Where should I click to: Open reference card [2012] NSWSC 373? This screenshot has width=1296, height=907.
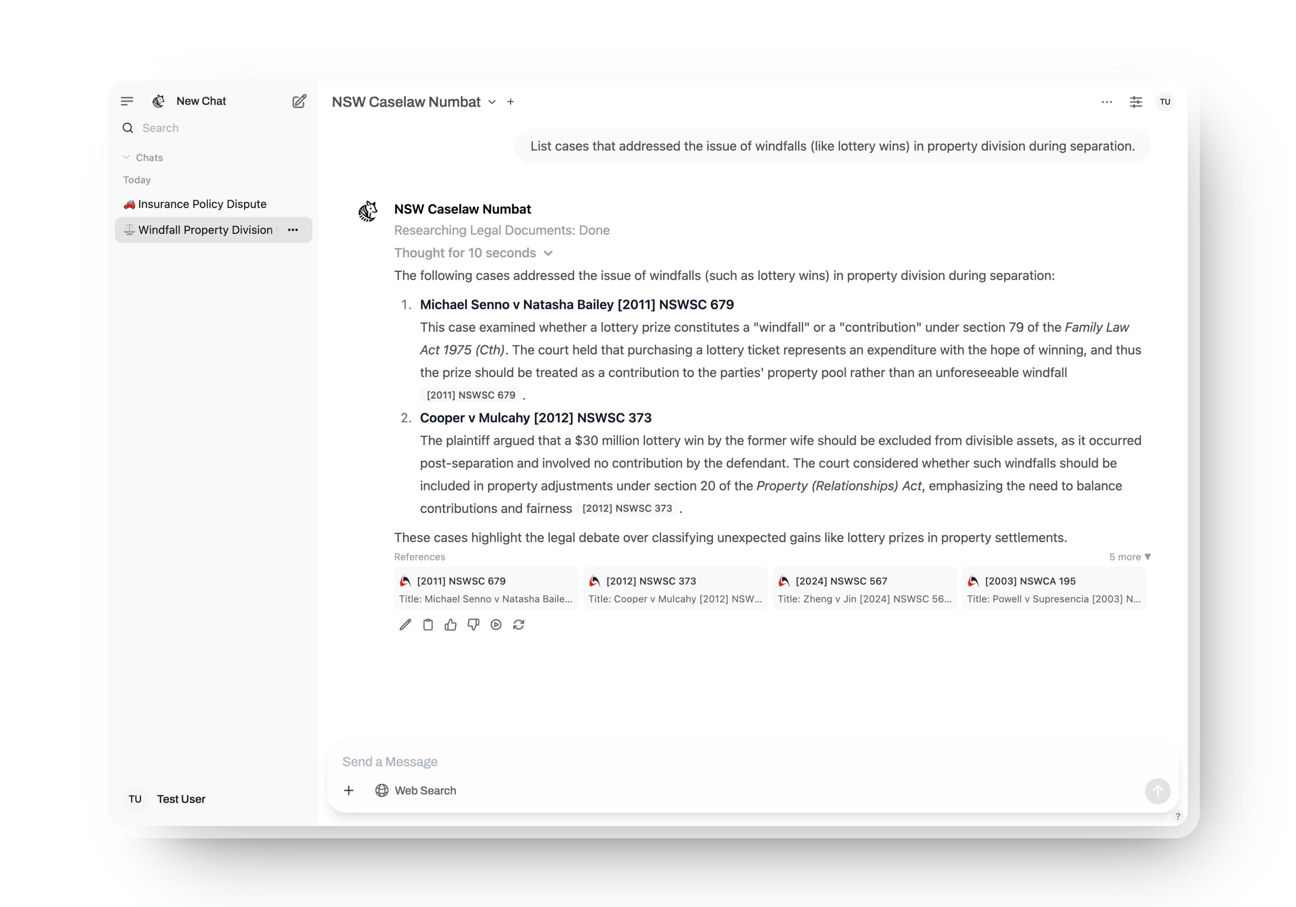675,589
